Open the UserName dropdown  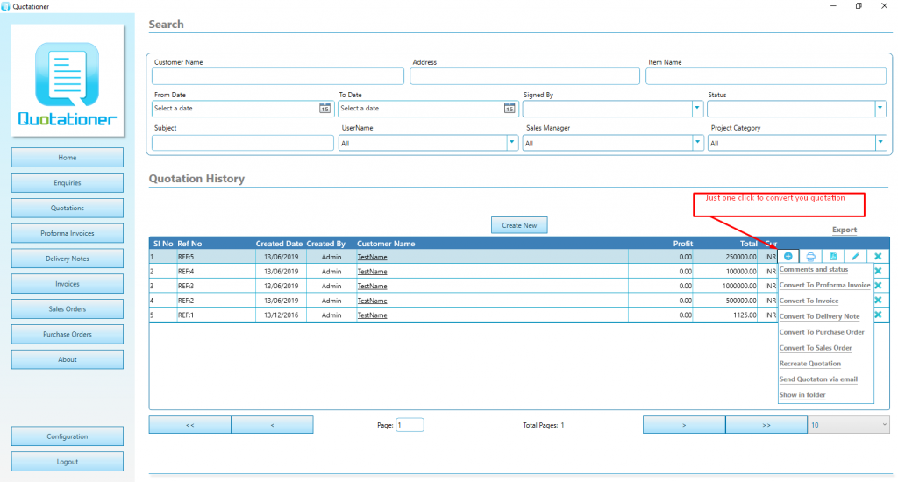[512, 143]
